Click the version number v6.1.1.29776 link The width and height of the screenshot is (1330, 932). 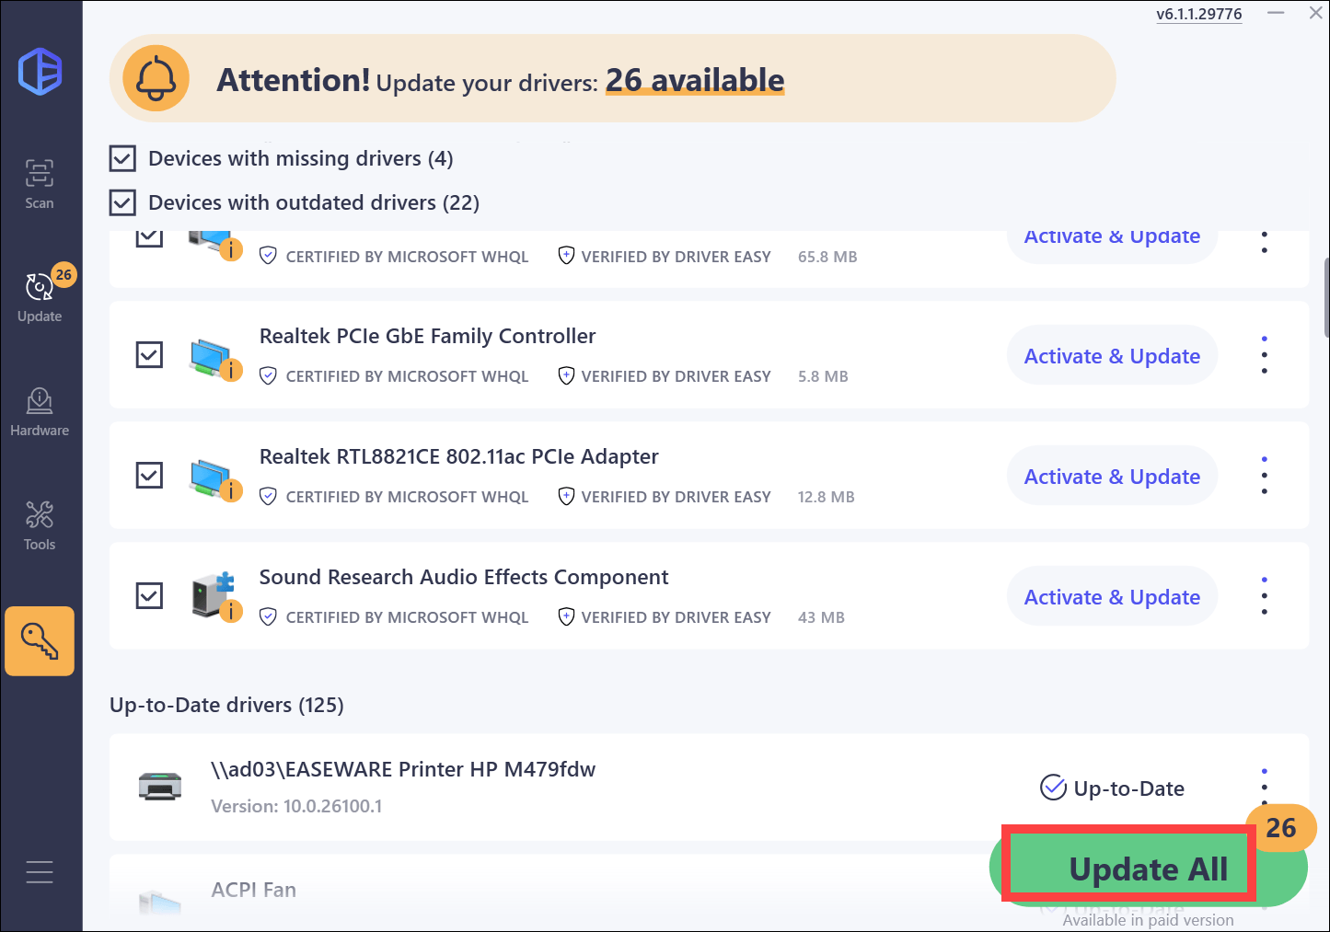pos(1198,14)
